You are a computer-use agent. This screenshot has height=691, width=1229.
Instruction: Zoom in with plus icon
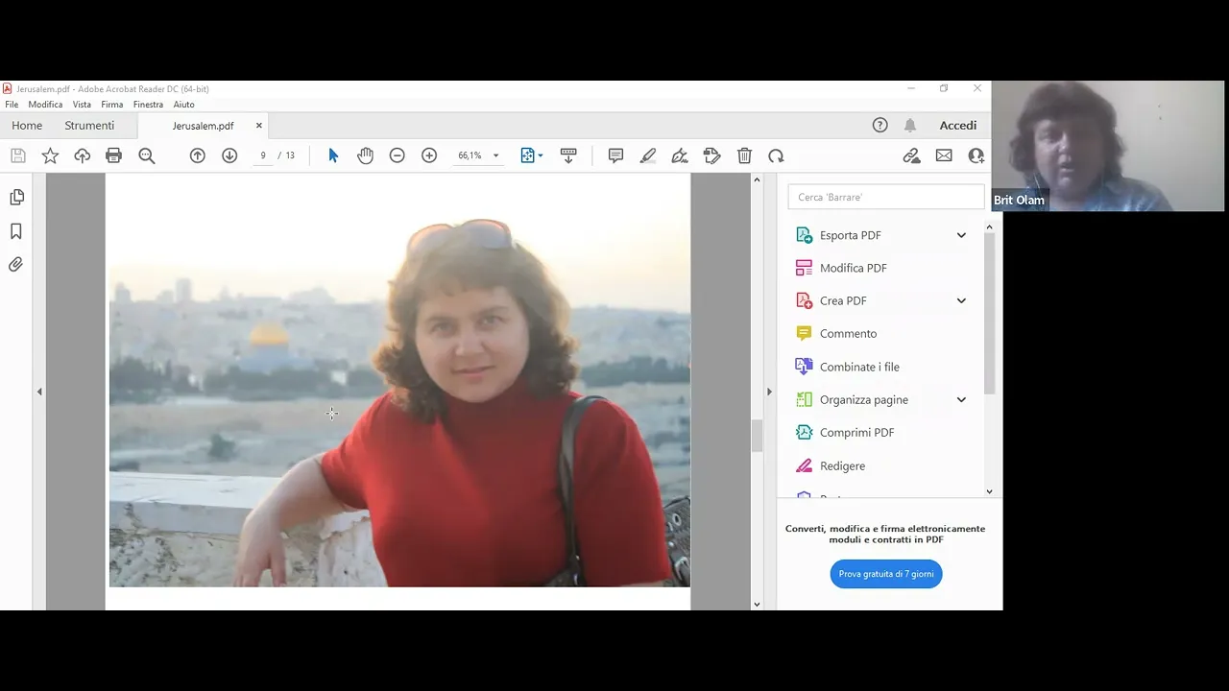pyautogui.click(x=429, y=155)
